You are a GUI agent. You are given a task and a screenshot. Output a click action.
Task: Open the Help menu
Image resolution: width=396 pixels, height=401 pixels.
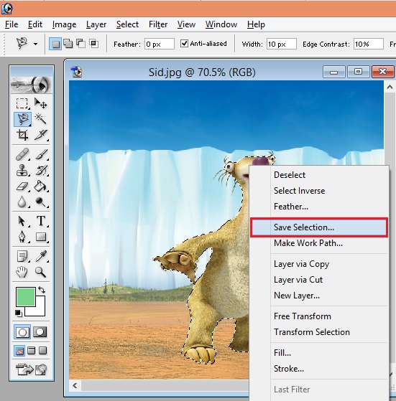click(256, 24)
